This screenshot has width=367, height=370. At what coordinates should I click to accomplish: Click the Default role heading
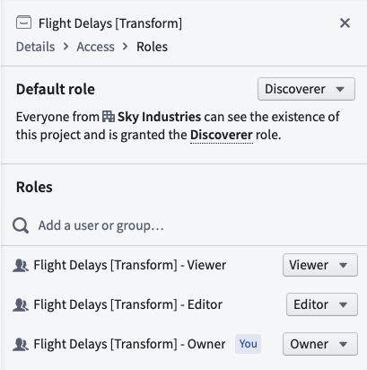click(56, 89)
